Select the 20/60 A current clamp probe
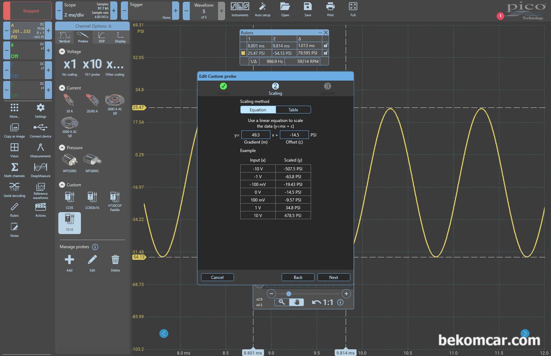The width and height of the screenshot is (551, 356). (92, 103)
